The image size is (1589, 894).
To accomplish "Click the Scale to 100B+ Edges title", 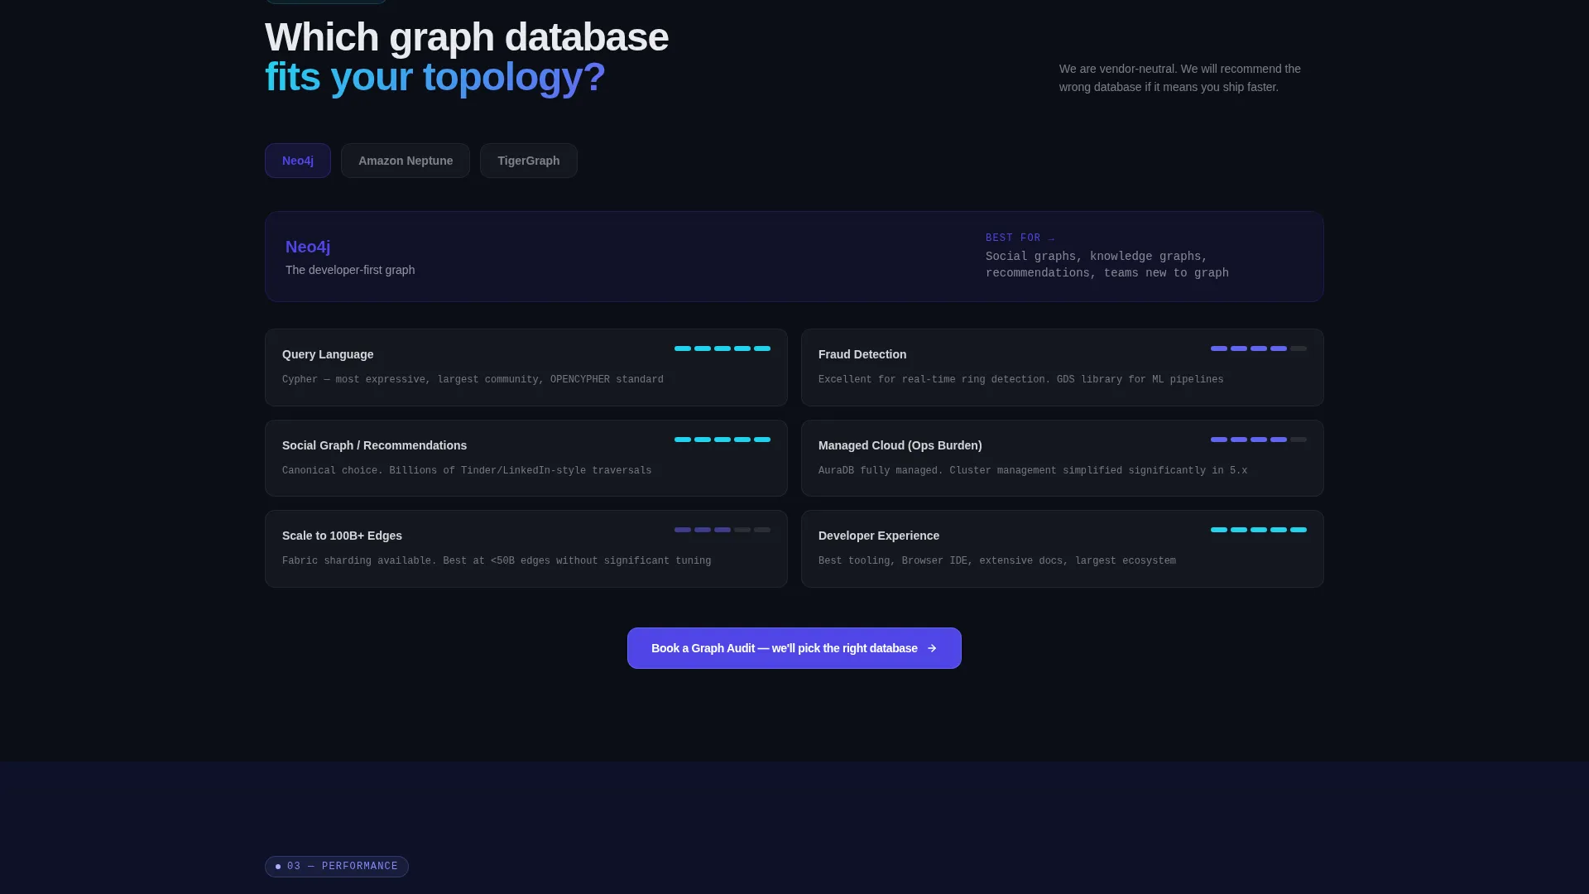I will point(342,536).
